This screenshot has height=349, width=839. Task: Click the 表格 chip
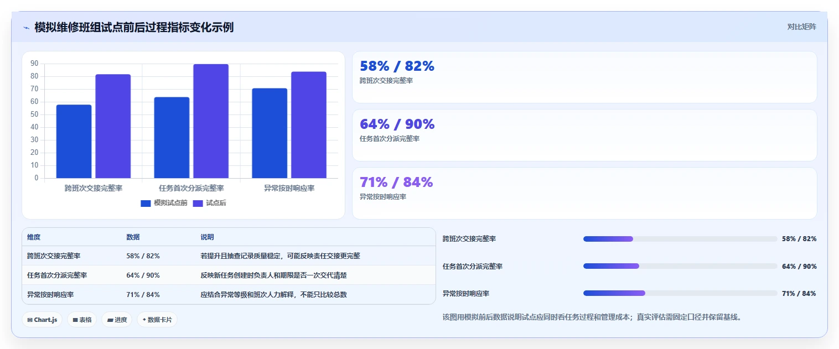pyautogui.click(x=82, y=320)
